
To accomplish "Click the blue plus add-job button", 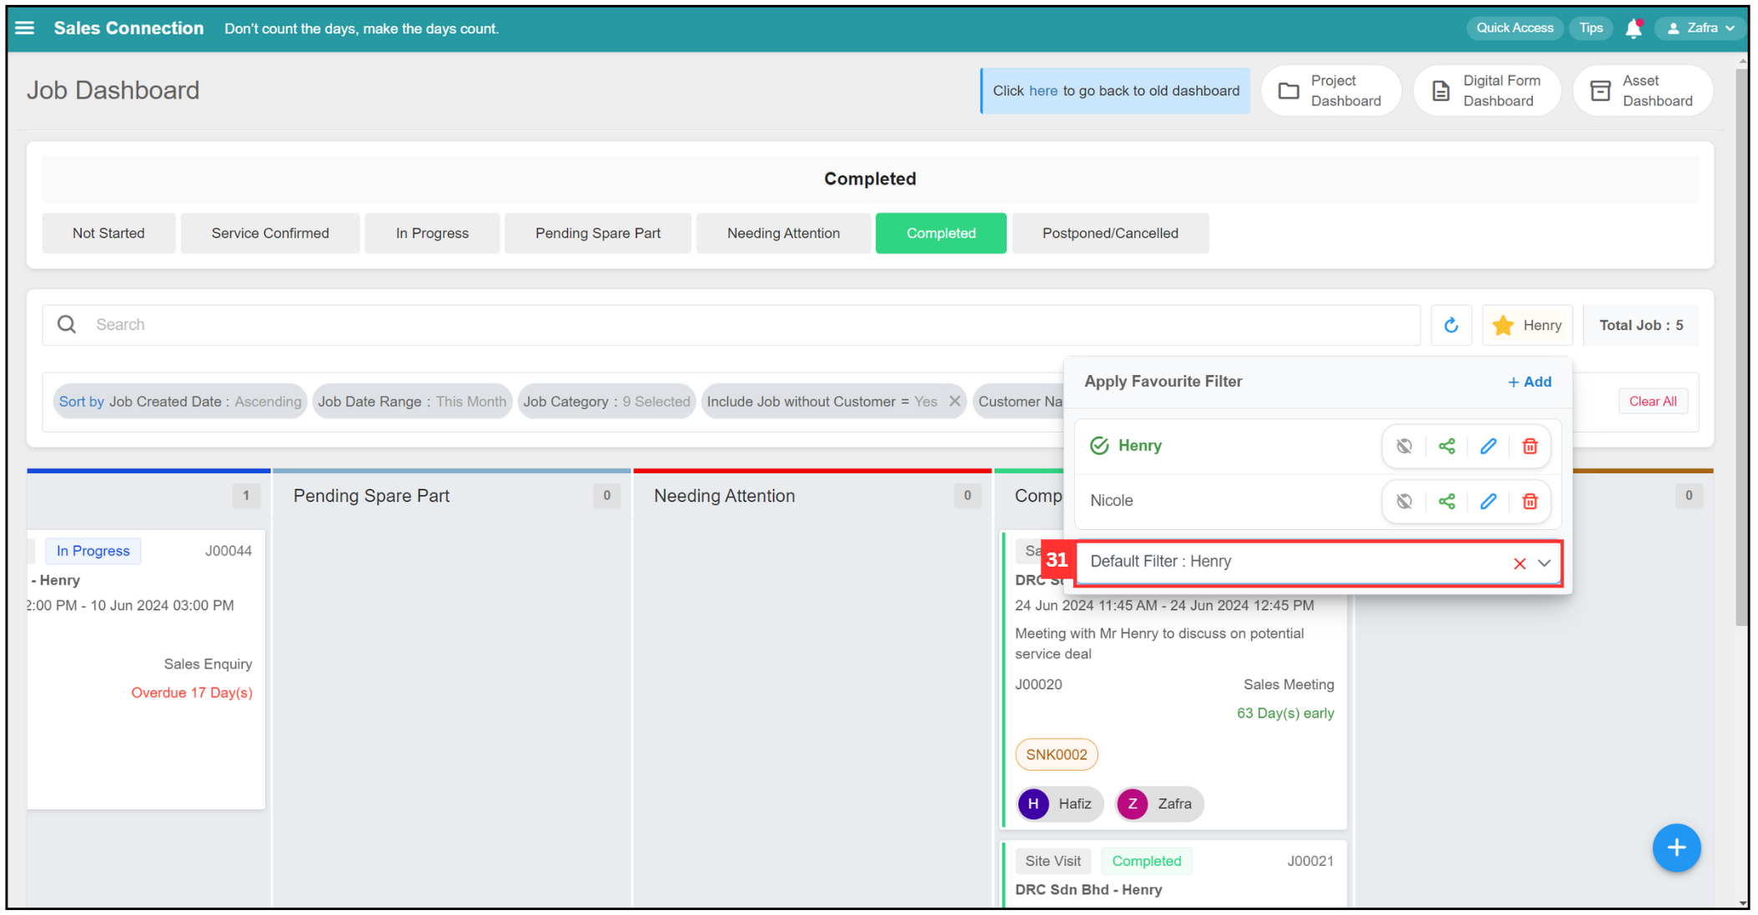I will [x=1676, y=847].
